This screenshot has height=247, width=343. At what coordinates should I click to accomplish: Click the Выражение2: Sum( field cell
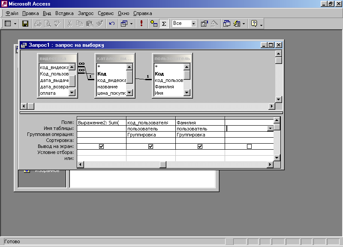[x=102, y=123]
